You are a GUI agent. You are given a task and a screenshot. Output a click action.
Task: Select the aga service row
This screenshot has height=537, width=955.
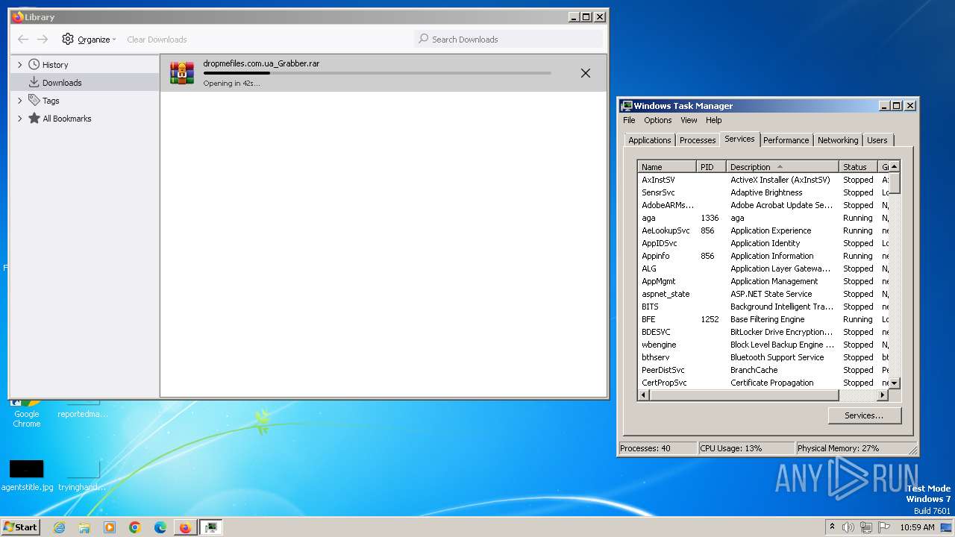coord(763,218)
